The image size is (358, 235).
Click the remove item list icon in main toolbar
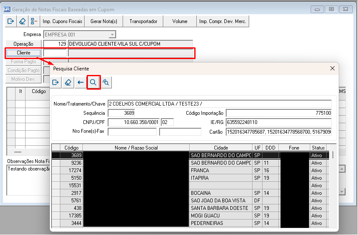(x=34, y=21)
